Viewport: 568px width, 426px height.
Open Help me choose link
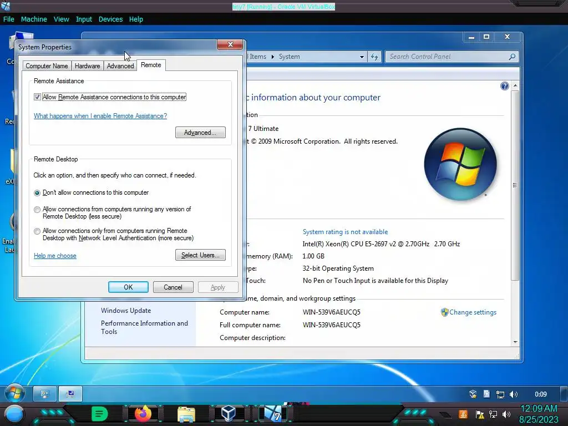(55, 256)
